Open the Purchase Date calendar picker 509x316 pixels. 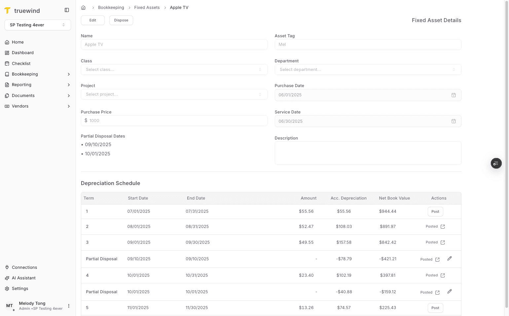click(x=454, y=95)
